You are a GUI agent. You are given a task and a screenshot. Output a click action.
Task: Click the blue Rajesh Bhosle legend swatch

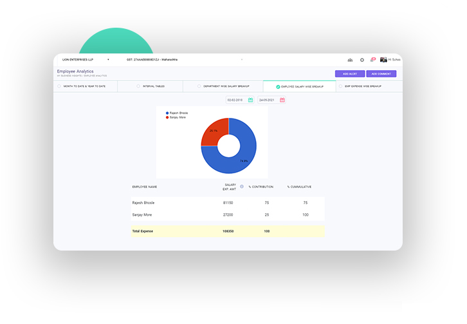167,113
